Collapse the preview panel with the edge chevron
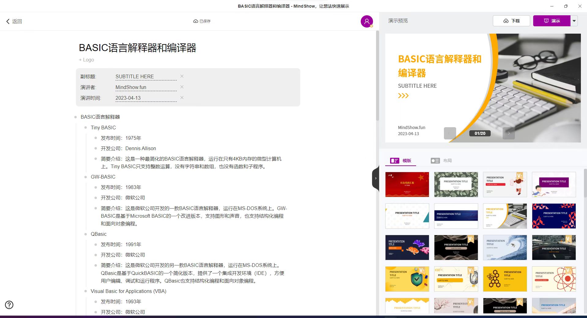The width and height of the screenshot is (587, 318). click(376, 178)
